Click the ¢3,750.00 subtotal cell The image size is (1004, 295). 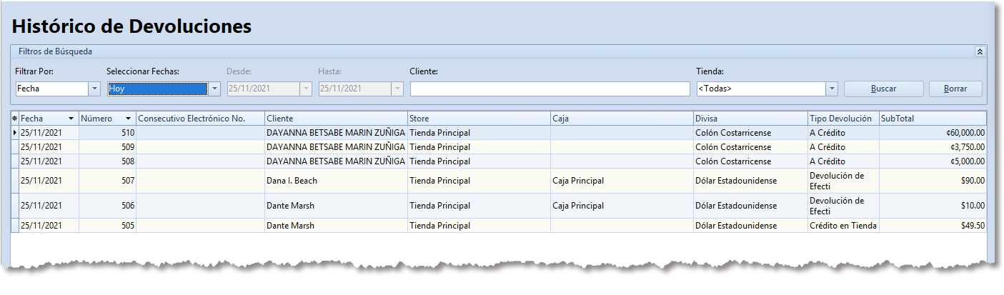[933, 146]
